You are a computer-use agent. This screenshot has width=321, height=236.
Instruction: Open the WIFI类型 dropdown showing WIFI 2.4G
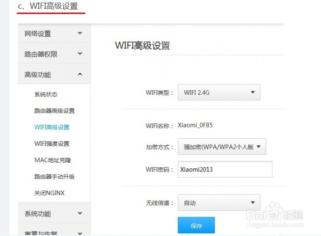pos(219,92)
